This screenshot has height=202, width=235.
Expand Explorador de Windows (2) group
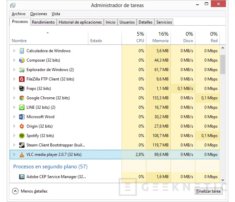click(x=14, y=70)
